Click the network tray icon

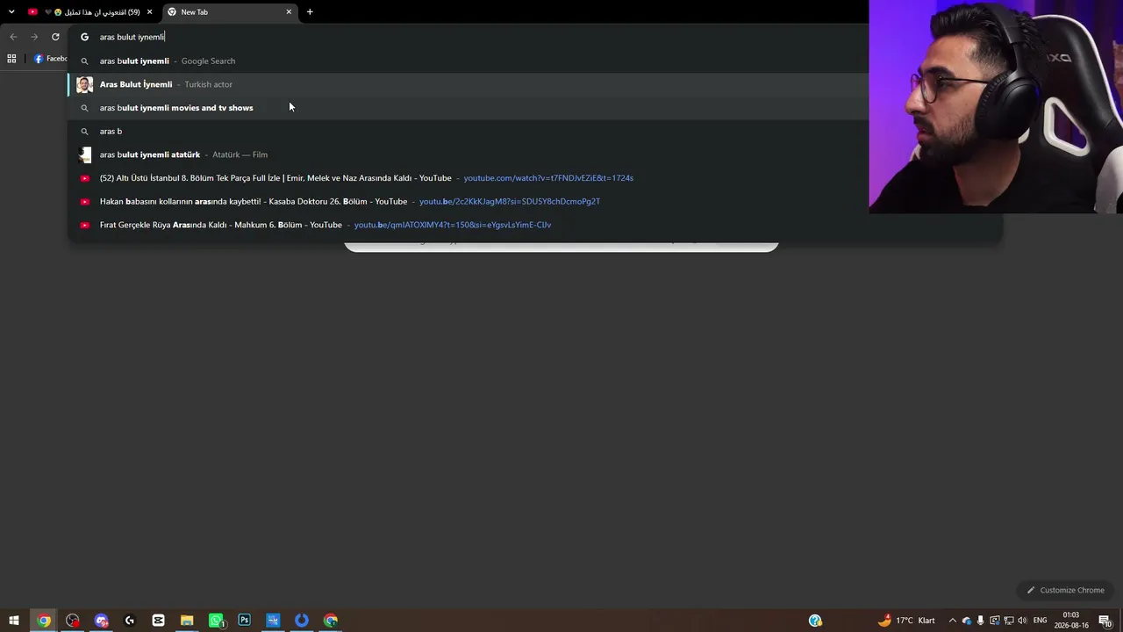pos(1008,621)
